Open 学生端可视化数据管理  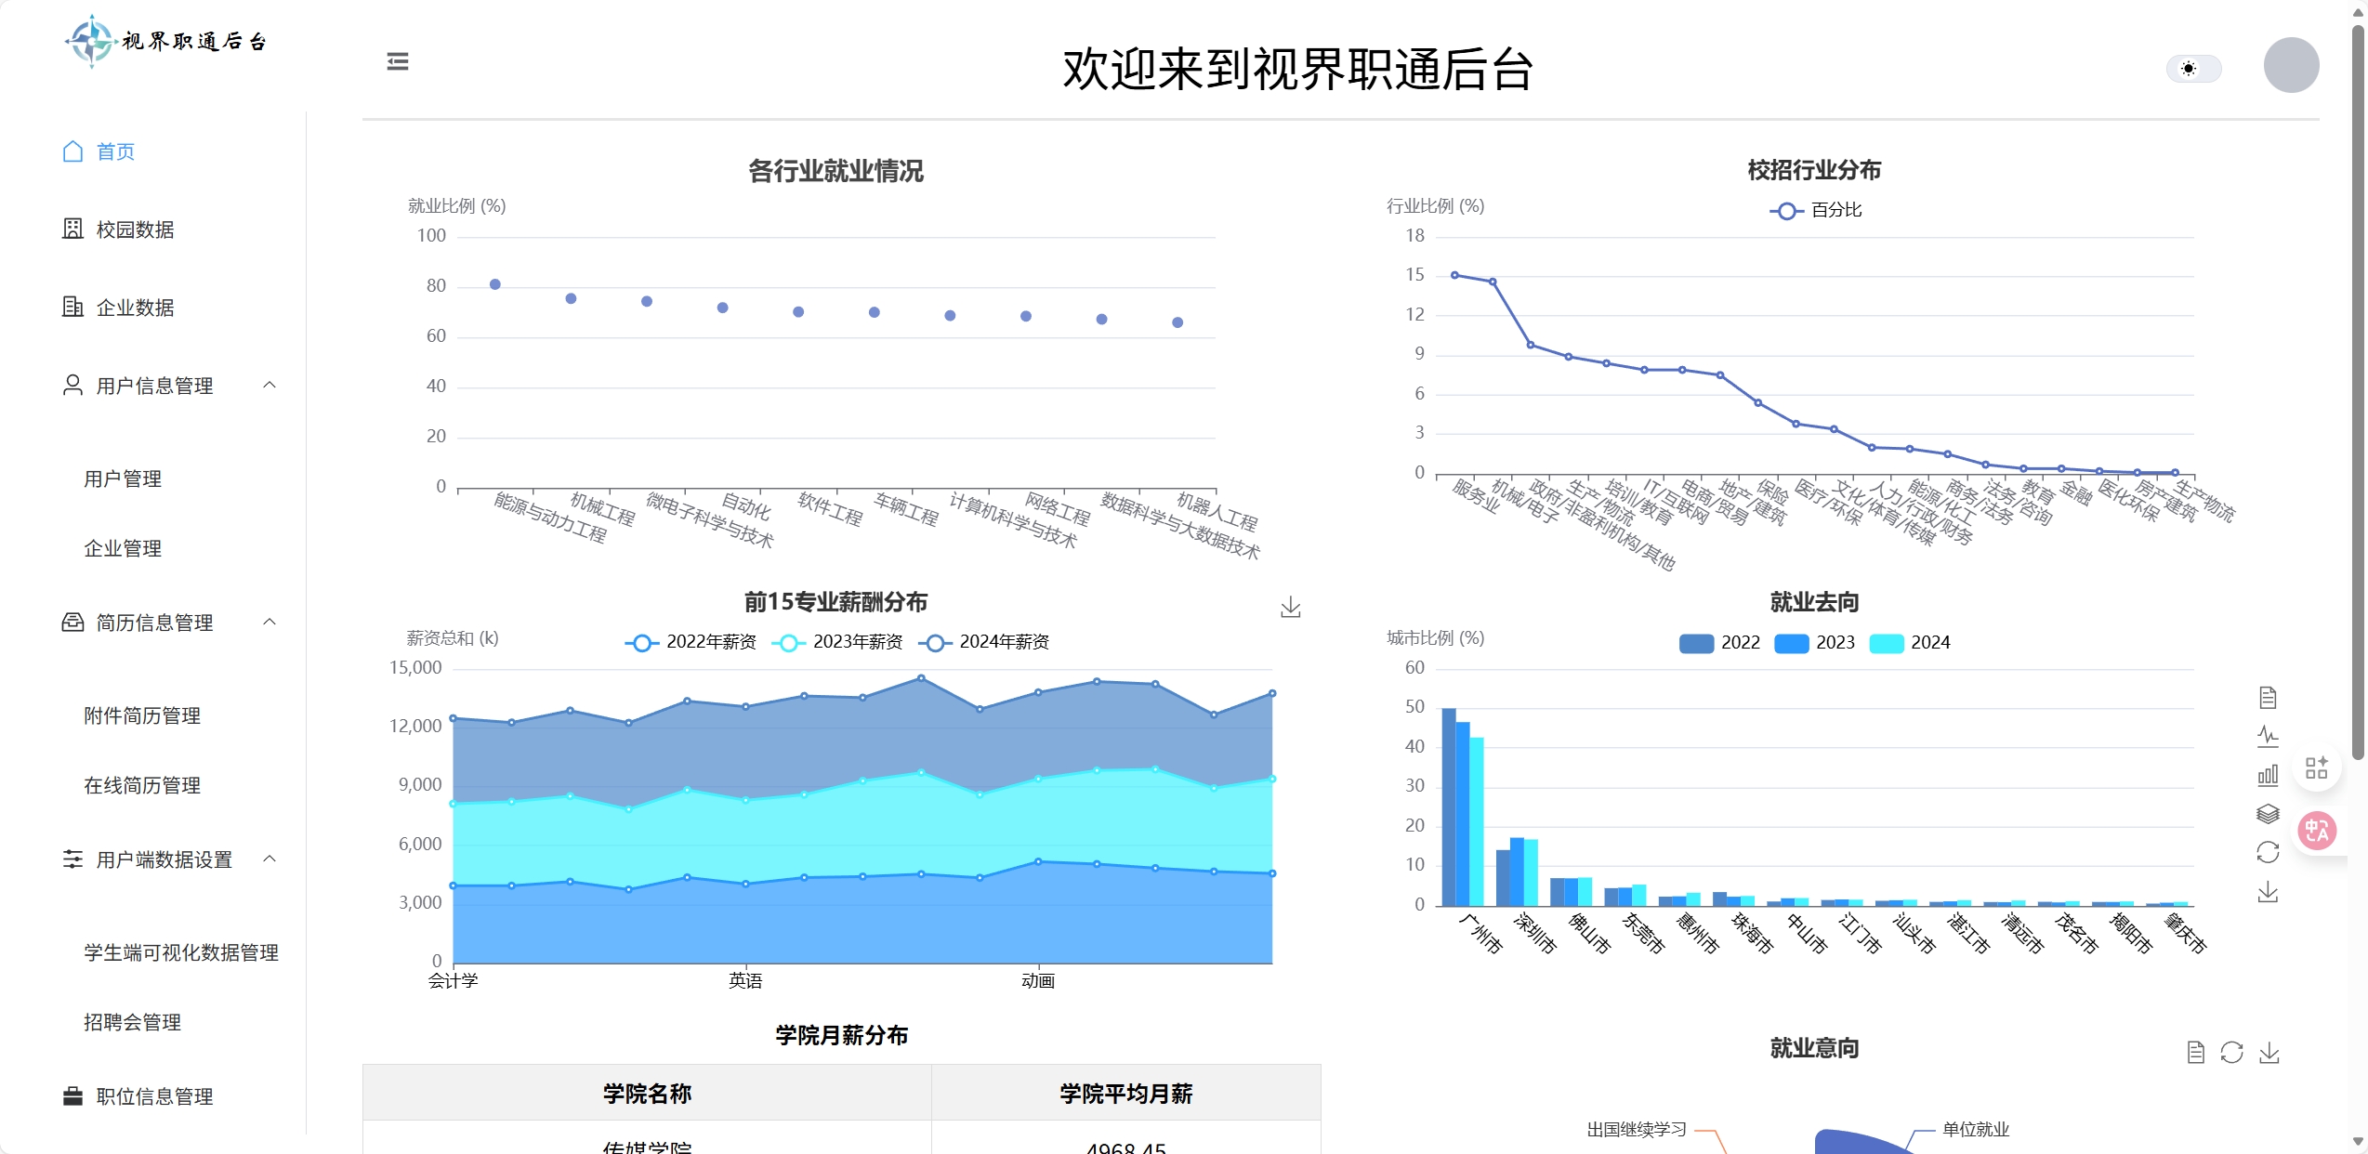click(x=180, y=952)
